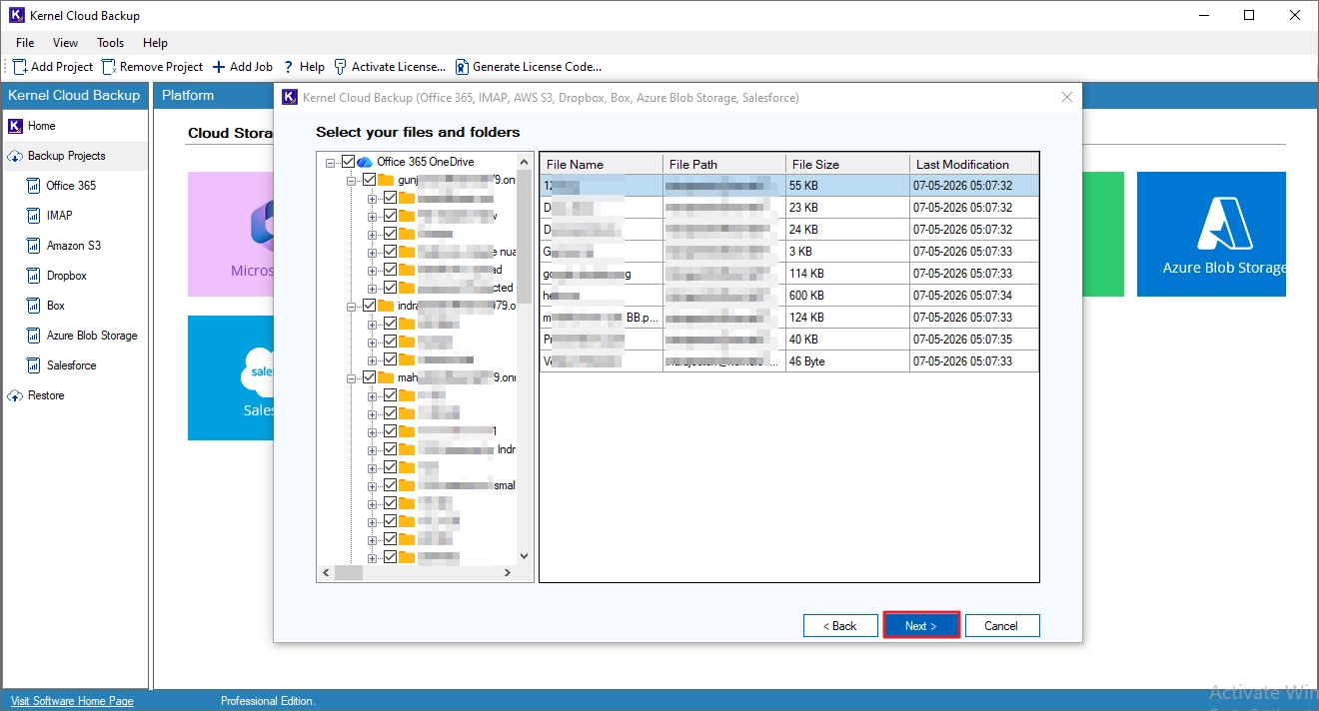Viewport: 1319px width, 711px height.
Task: Click the Generate License Code toolbar icon
Action: (462, 67)
